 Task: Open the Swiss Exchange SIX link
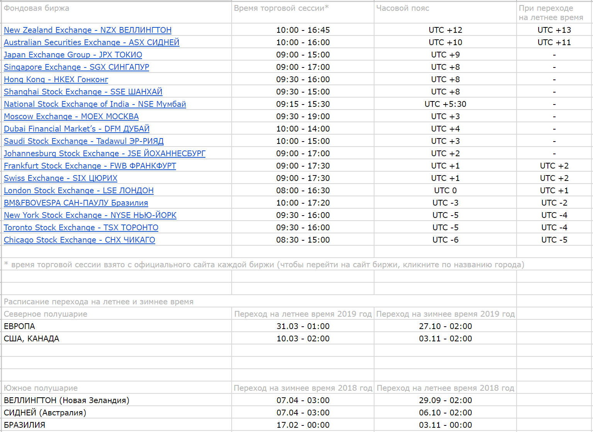[61, 178]
